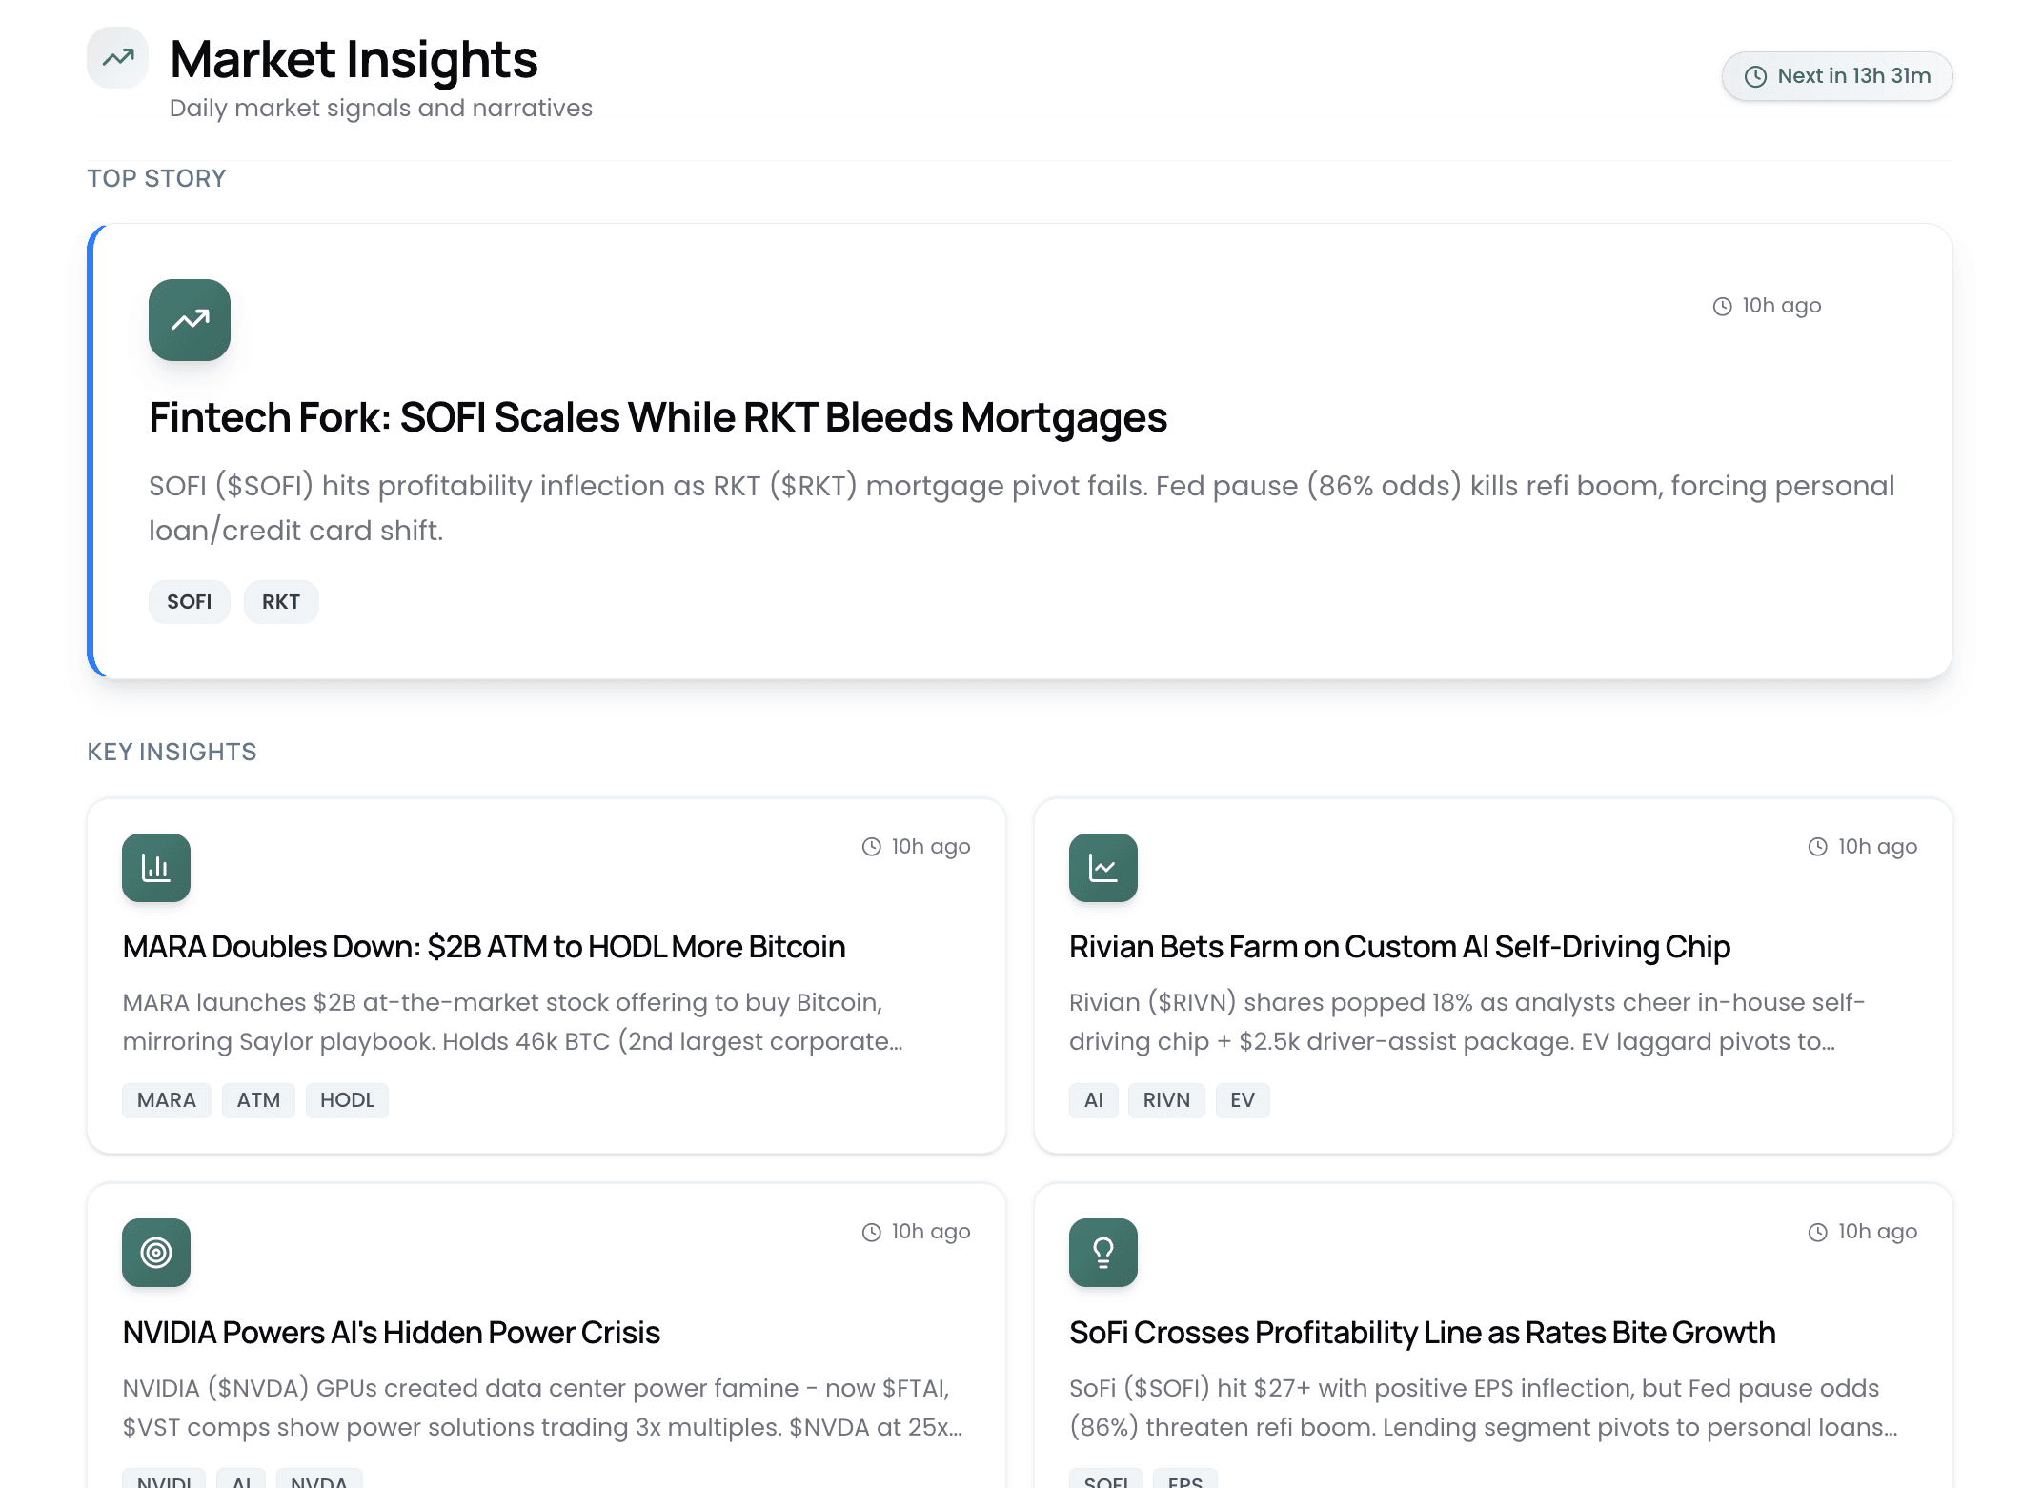Viewport: 2043px width, 1488px height.
Task: Select the trending chart icon on the top story card
Action: tap(189, 320)
